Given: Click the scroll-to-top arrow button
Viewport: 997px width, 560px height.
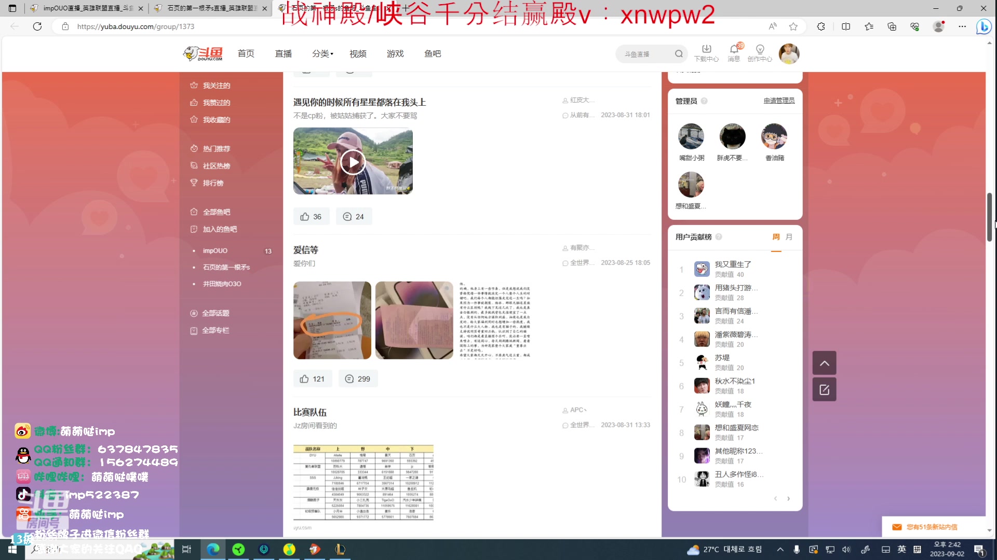Looking at the screenshot, I should [x=824, y=363].
